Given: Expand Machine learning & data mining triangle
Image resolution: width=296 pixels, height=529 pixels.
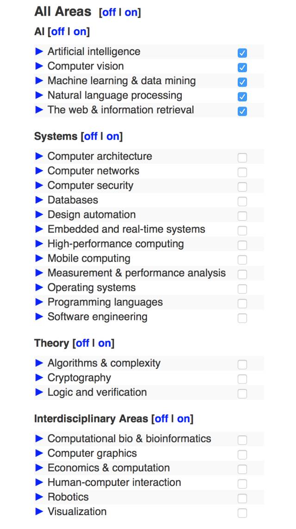Looking at the screenshot, I should [39, 81].
